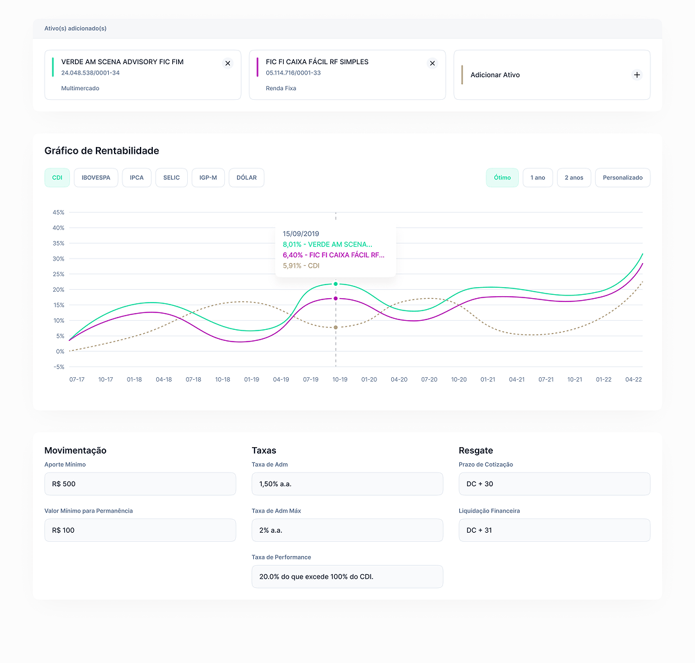
Task: Toggle the SELIC benchmark chip
Action: click(x=172, y=178)
